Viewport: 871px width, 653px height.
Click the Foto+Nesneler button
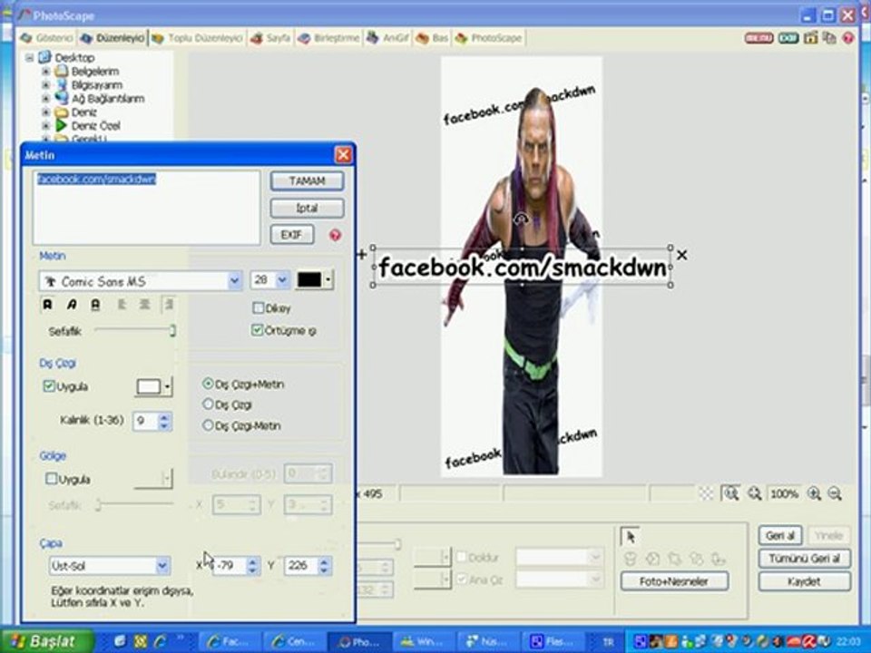click(674, 581)
